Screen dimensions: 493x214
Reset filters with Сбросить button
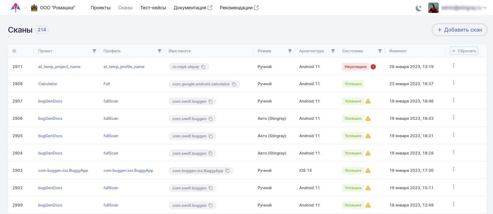click(464, 51)
